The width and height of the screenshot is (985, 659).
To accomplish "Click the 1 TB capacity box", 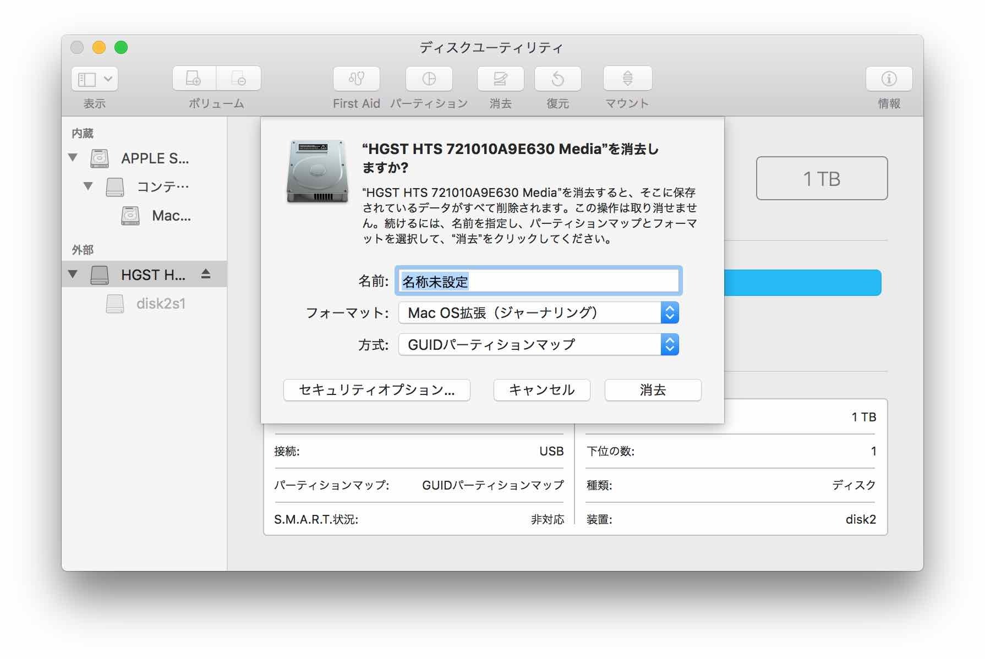I will click(x=822, y=178).
